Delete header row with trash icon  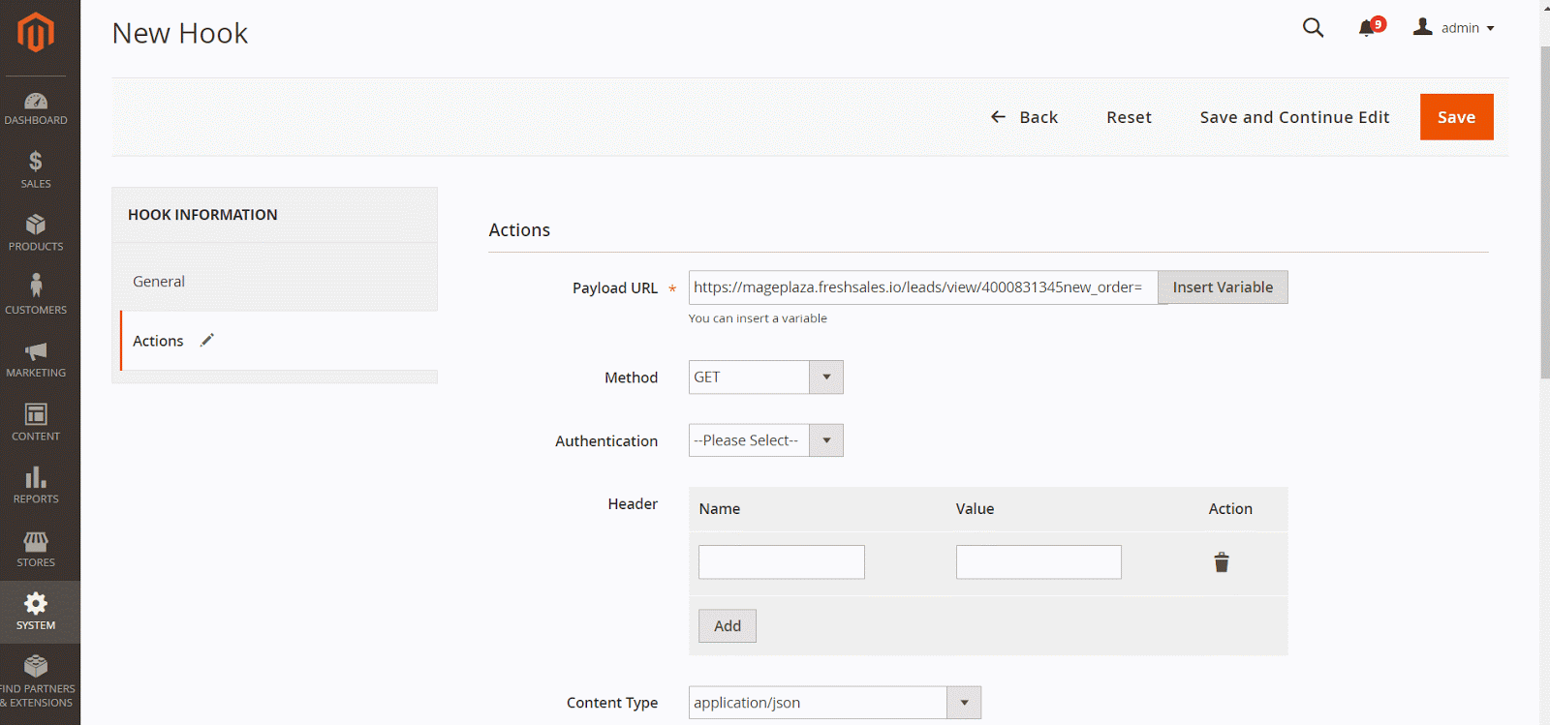(x=1222, y=562)
